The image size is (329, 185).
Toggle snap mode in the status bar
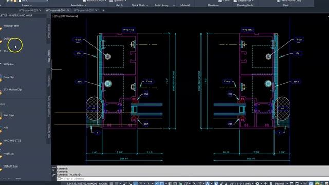coord(117,184)
